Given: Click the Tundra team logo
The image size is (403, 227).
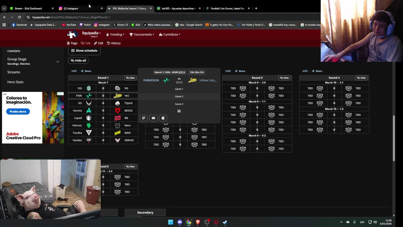Looking at the screenshot, I should (89, 133).
